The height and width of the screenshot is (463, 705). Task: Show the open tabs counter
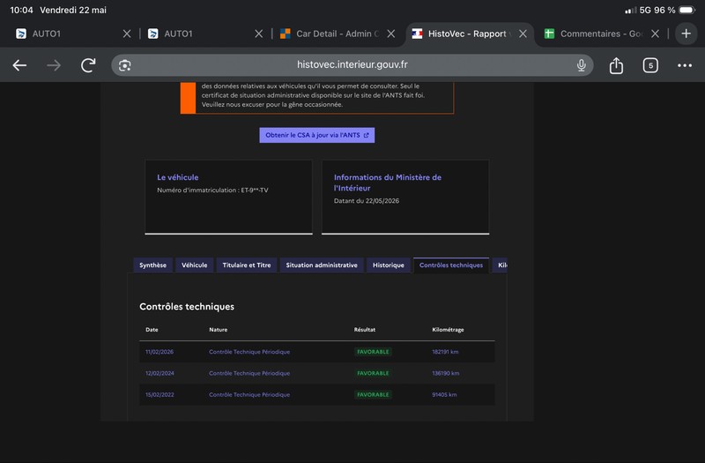(x=650, y=65)
